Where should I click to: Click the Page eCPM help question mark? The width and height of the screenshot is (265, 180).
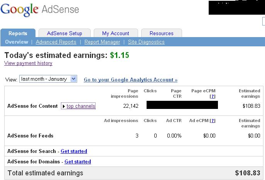tap(213, 96)
